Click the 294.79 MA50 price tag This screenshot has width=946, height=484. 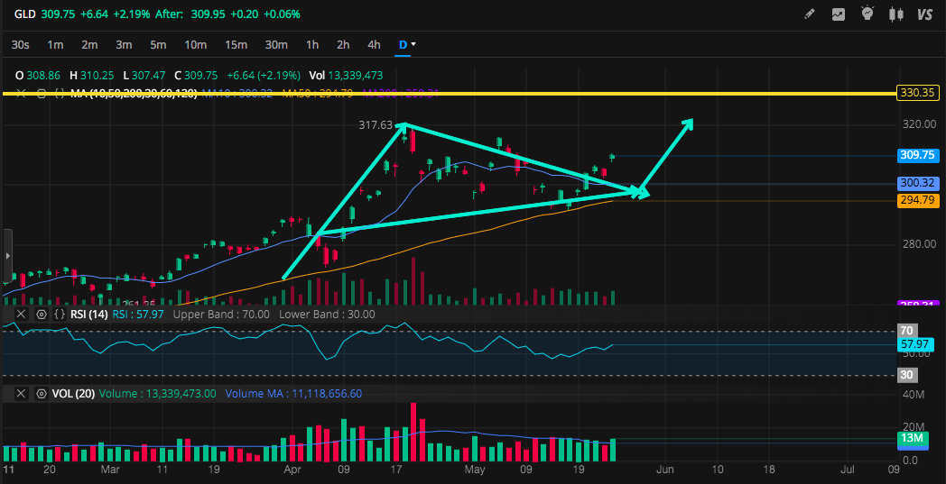tap(918, 200)
